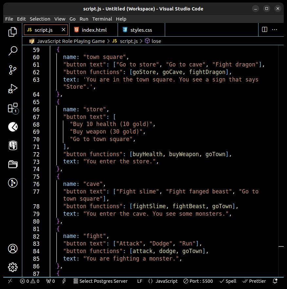
Task: Click the JavaScript Role Playing Game breadcrumb
Action: click(71, 41)
